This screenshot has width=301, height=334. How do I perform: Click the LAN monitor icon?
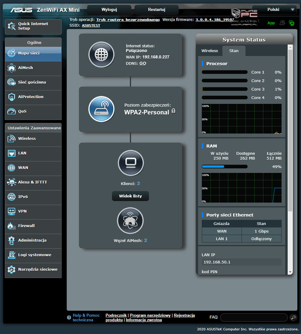click(12, 153)
